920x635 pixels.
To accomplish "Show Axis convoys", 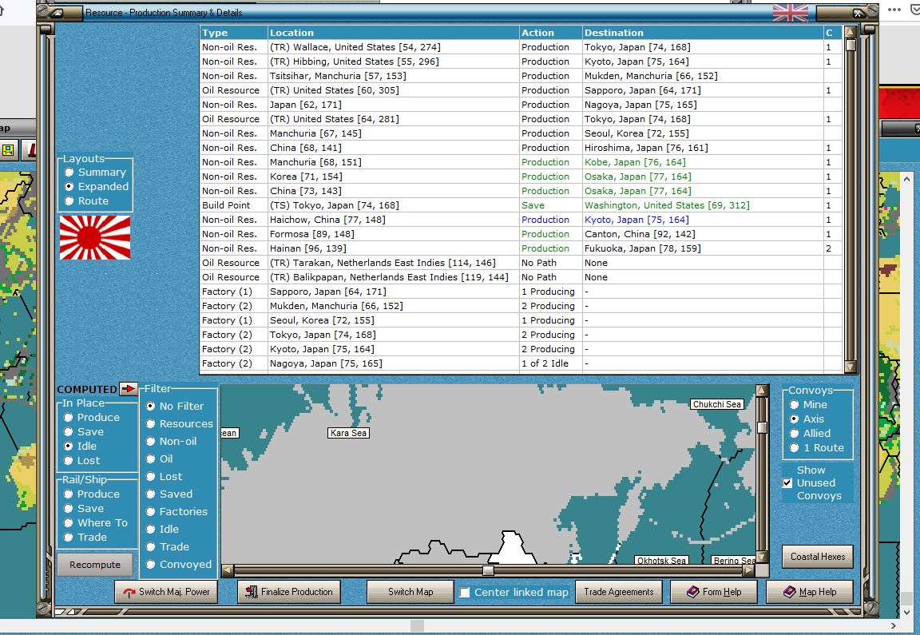I will (x=795, y=419).
